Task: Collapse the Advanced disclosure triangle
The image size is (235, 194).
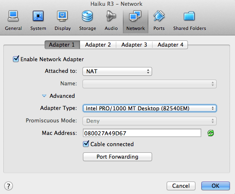Action: pos(44,96)
